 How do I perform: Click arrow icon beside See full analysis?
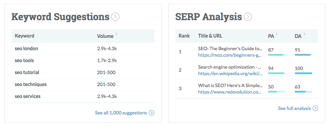[315, 108]
